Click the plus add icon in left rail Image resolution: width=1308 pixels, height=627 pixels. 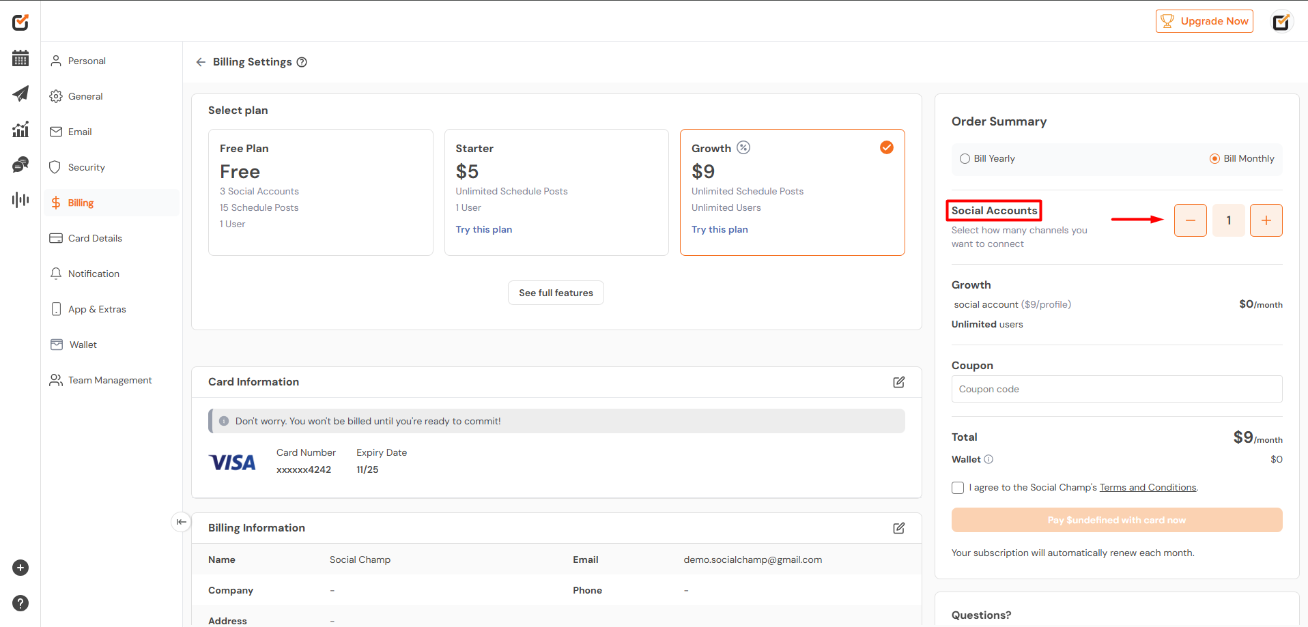(x=20, y=568)
